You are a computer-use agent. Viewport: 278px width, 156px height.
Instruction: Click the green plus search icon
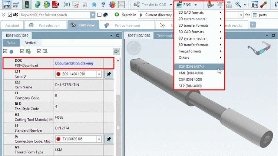click(117, 14)
